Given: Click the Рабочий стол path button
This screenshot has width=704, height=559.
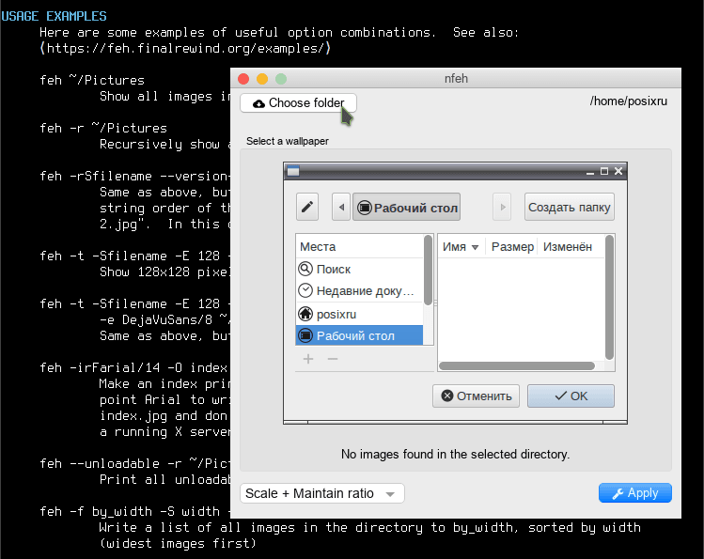Looking at the screenshot, I should [406, 207].
